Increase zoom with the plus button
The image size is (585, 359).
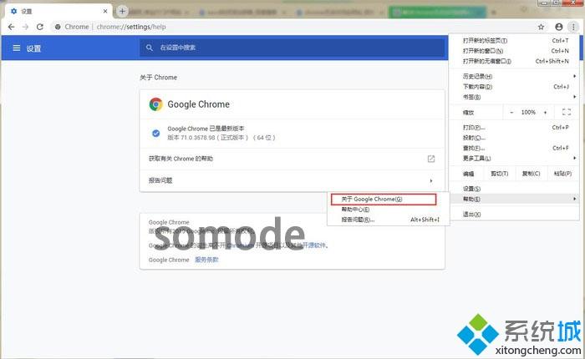[x=545, y=112]
